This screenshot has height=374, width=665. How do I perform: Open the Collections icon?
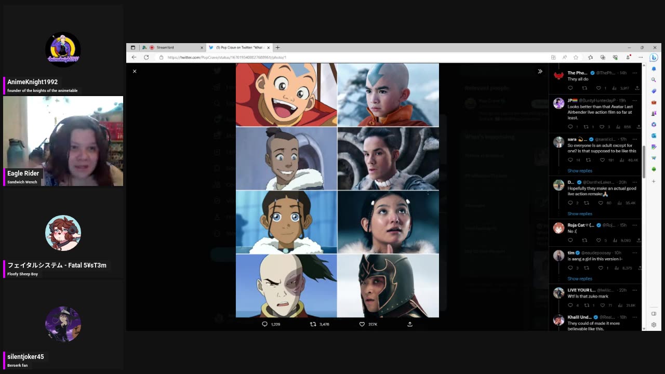(603, 57)
